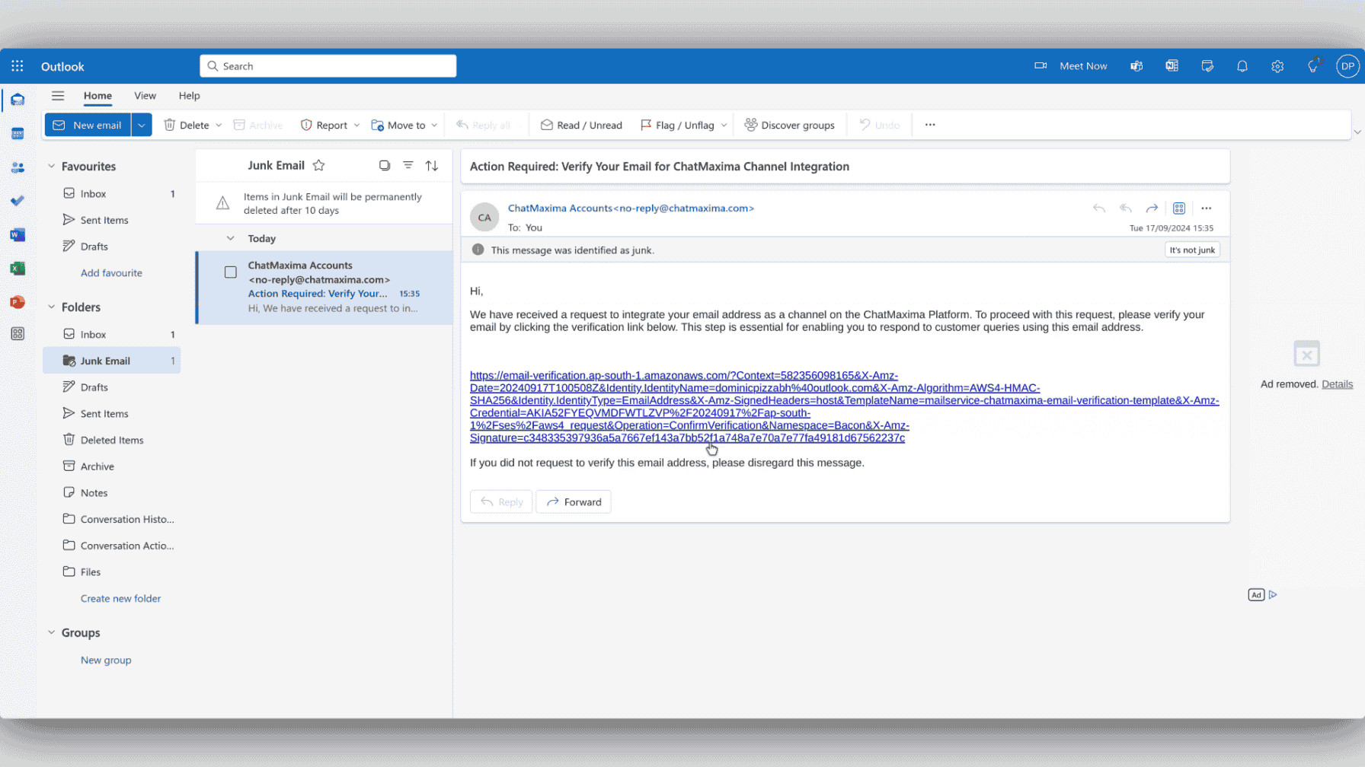This screenshot has height=767, width=1365.
Task: Open more actions ellipsis in message header
Action: 1207,208
